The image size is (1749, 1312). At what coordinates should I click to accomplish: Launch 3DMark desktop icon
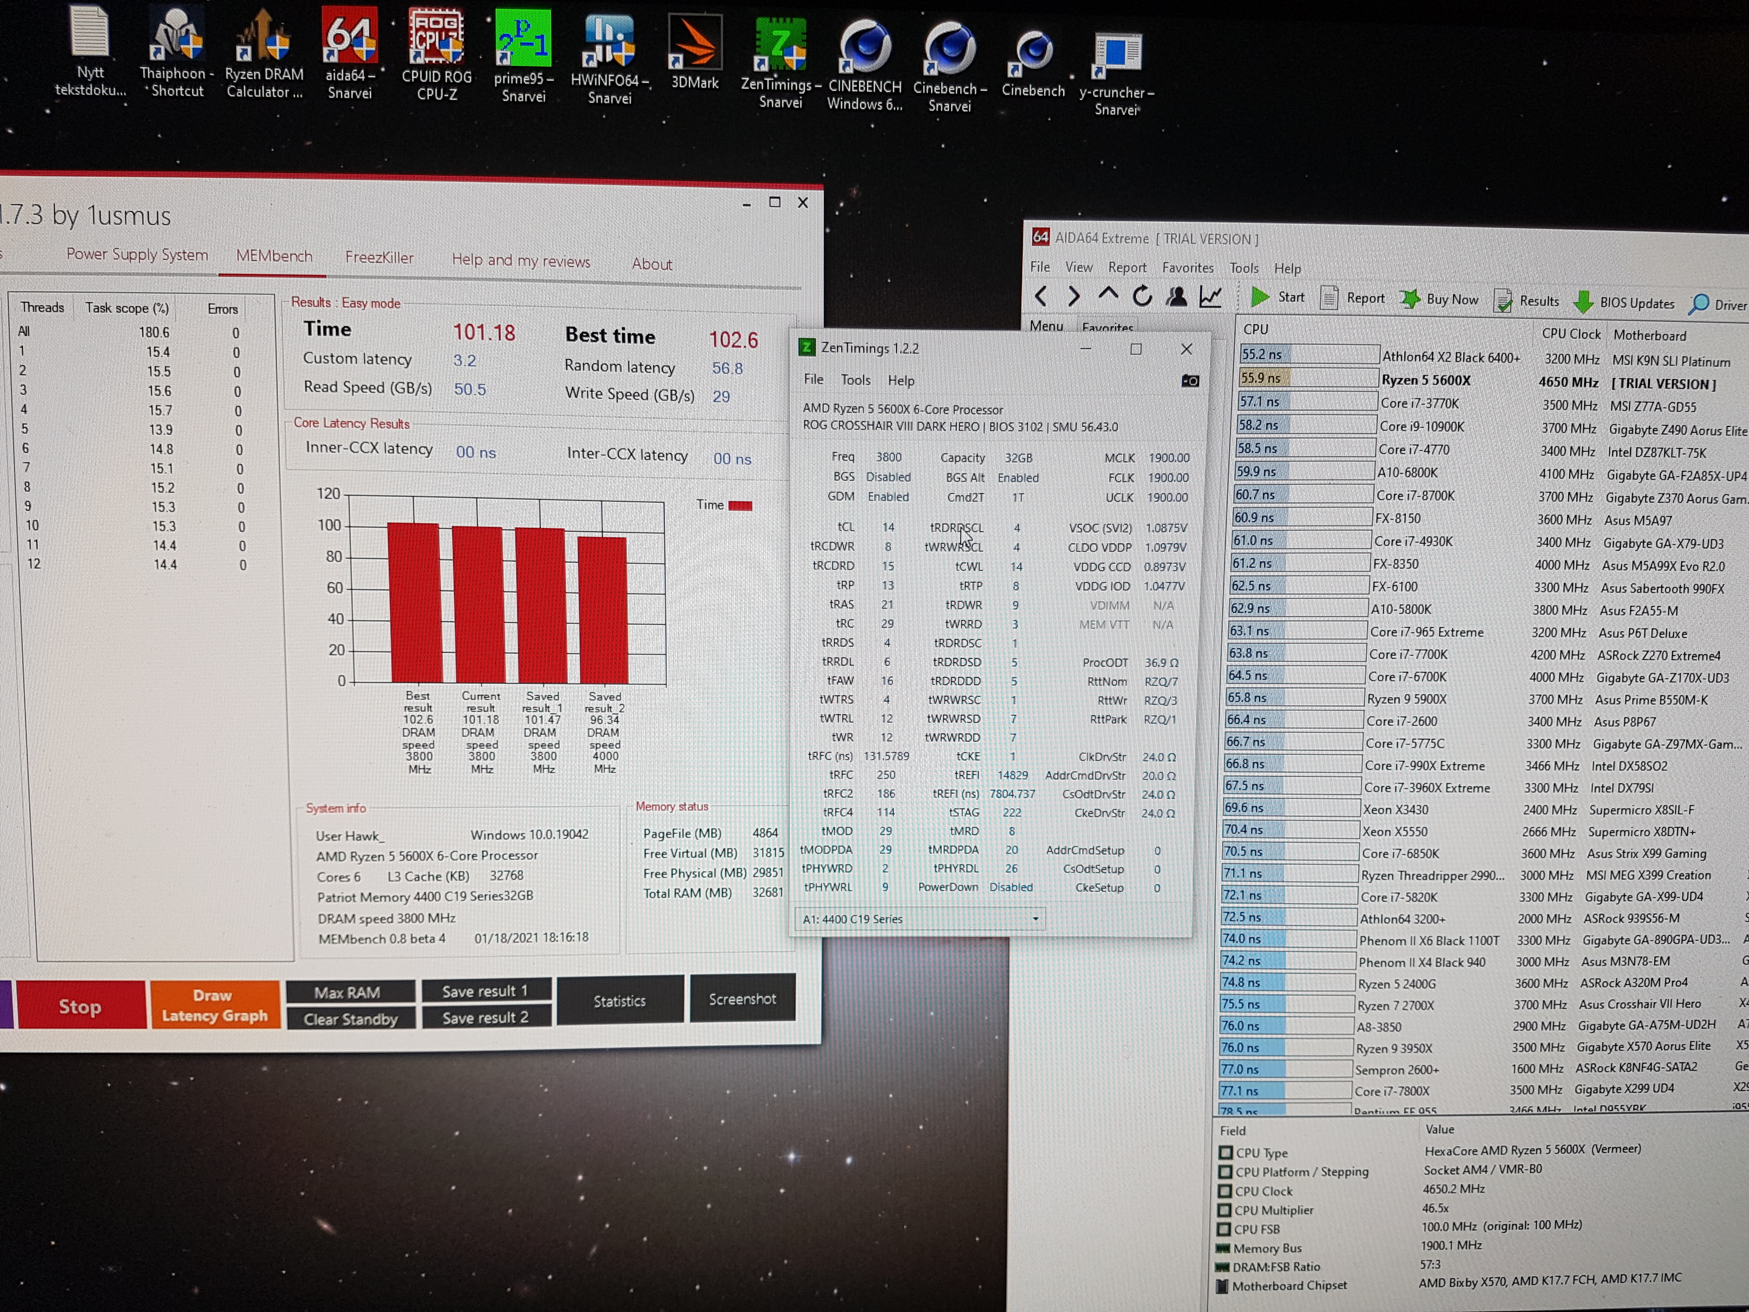(695, 53)
